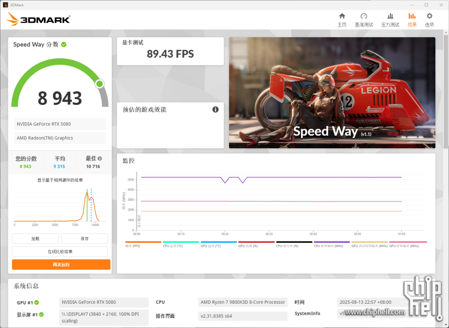Screen dimensions: 449x328
Task: Click the small 3DMark icon in the title bar
Action: (x=5, y=5)
